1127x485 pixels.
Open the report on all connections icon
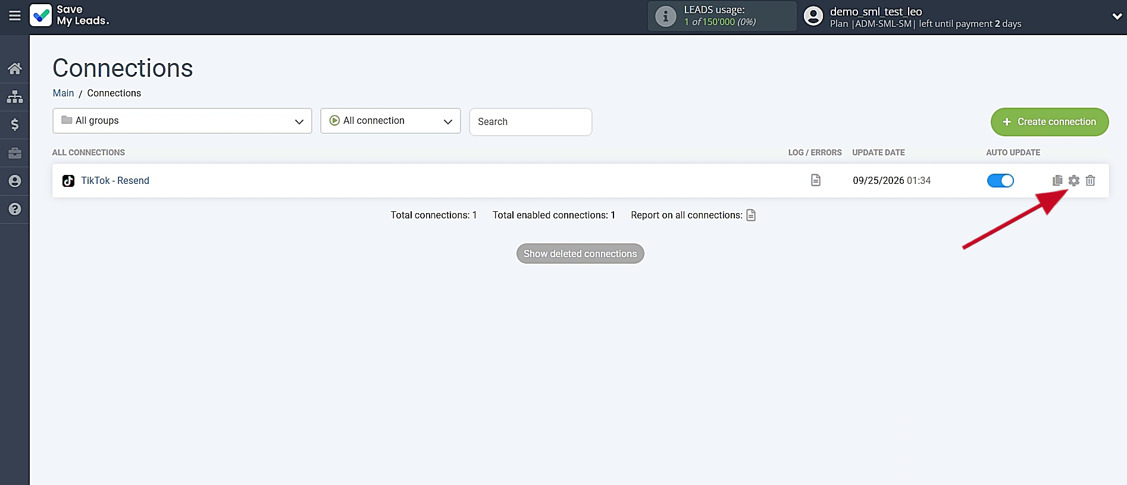751,215
